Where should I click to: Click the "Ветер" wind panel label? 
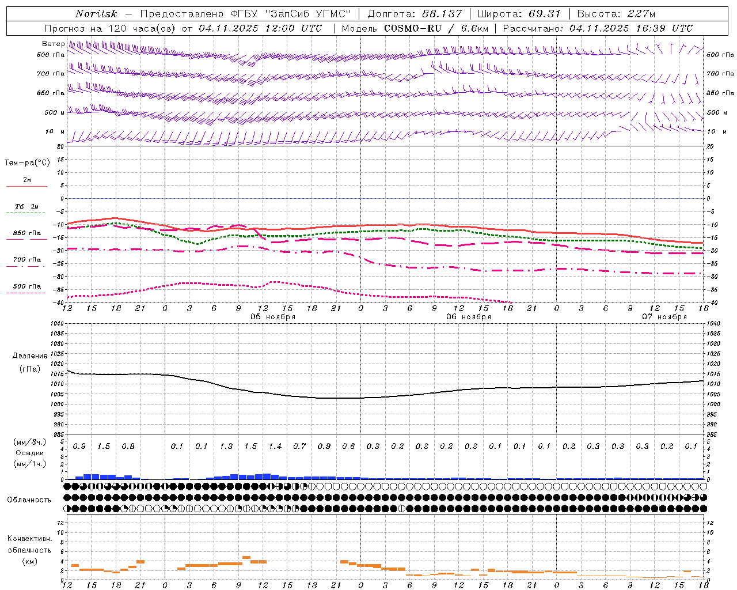pyautogui.click(x=53, y=44)
